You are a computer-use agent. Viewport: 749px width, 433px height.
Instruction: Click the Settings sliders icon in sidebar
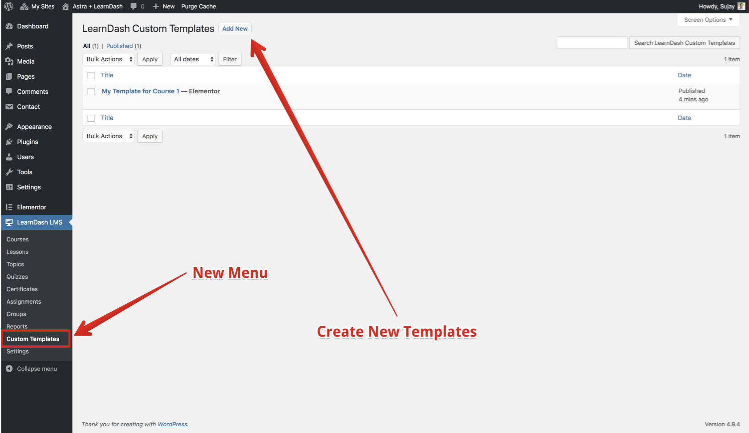(x=9, y=187)
